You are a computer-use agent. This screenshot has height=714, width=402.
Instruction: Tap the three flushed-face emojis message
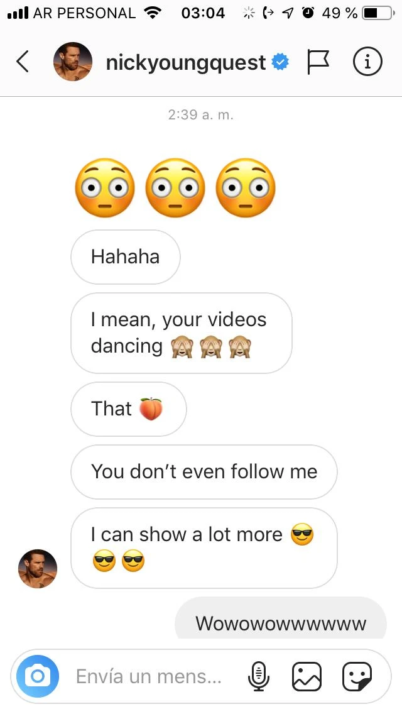coord(175,188)
